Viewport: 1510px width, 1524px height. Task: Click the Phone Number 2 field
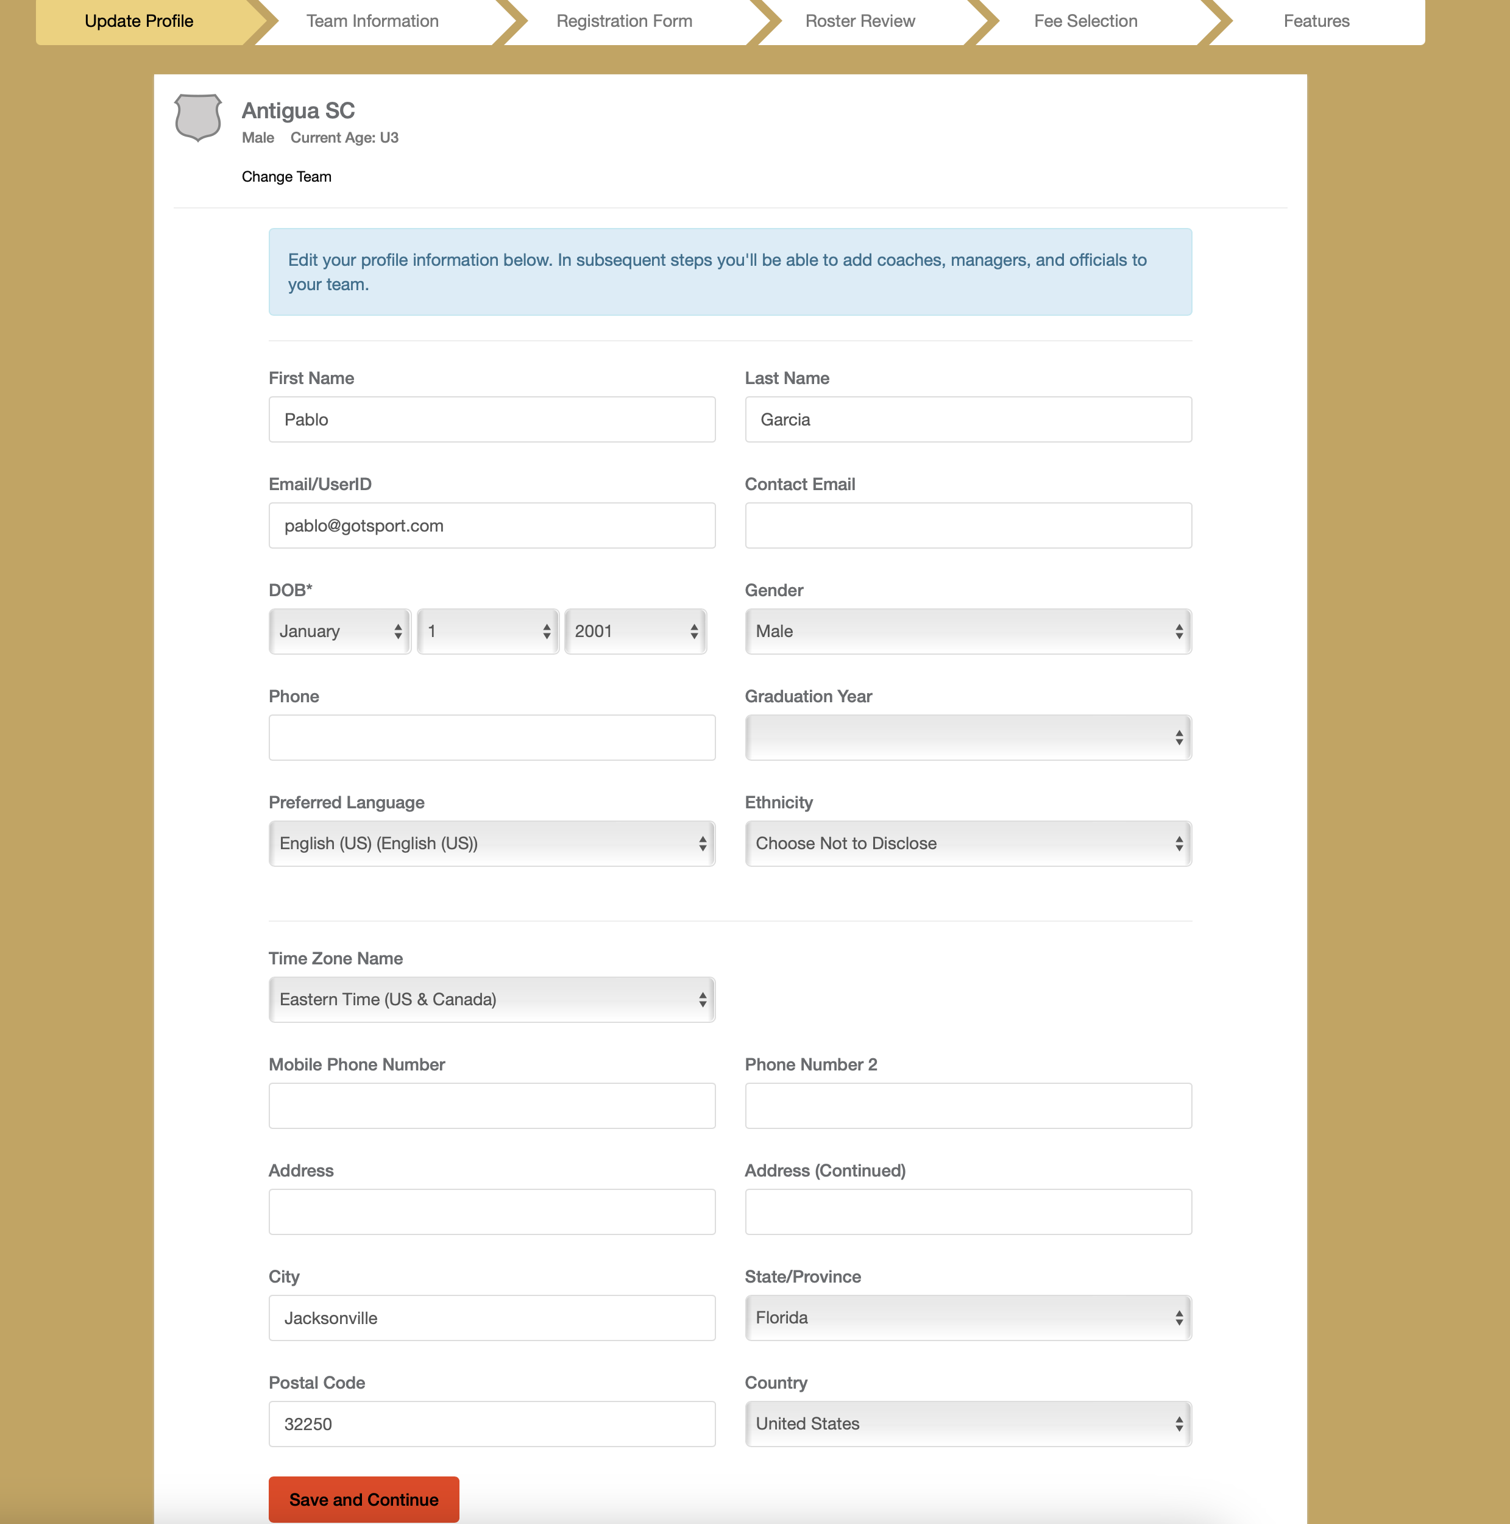point(968,1105)
